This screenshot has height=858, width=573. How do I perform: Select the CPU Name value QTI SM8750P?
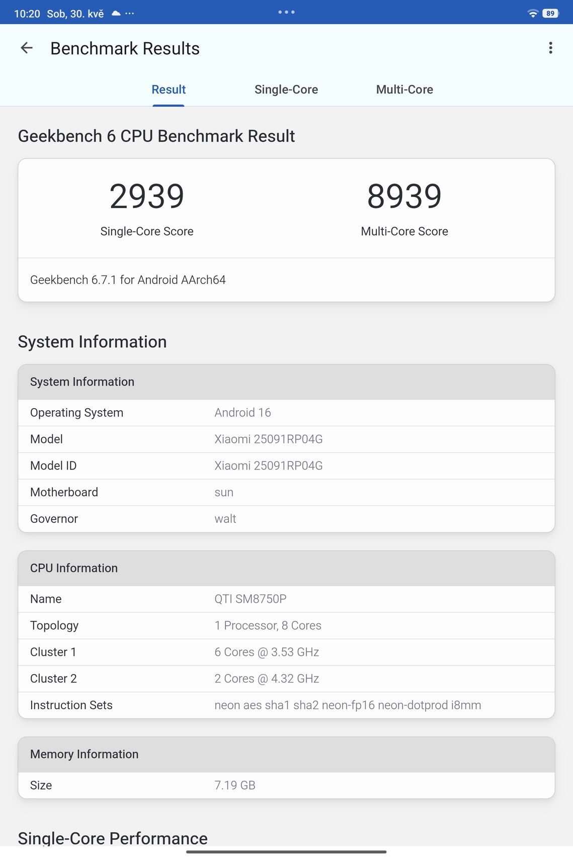point(251,599)
